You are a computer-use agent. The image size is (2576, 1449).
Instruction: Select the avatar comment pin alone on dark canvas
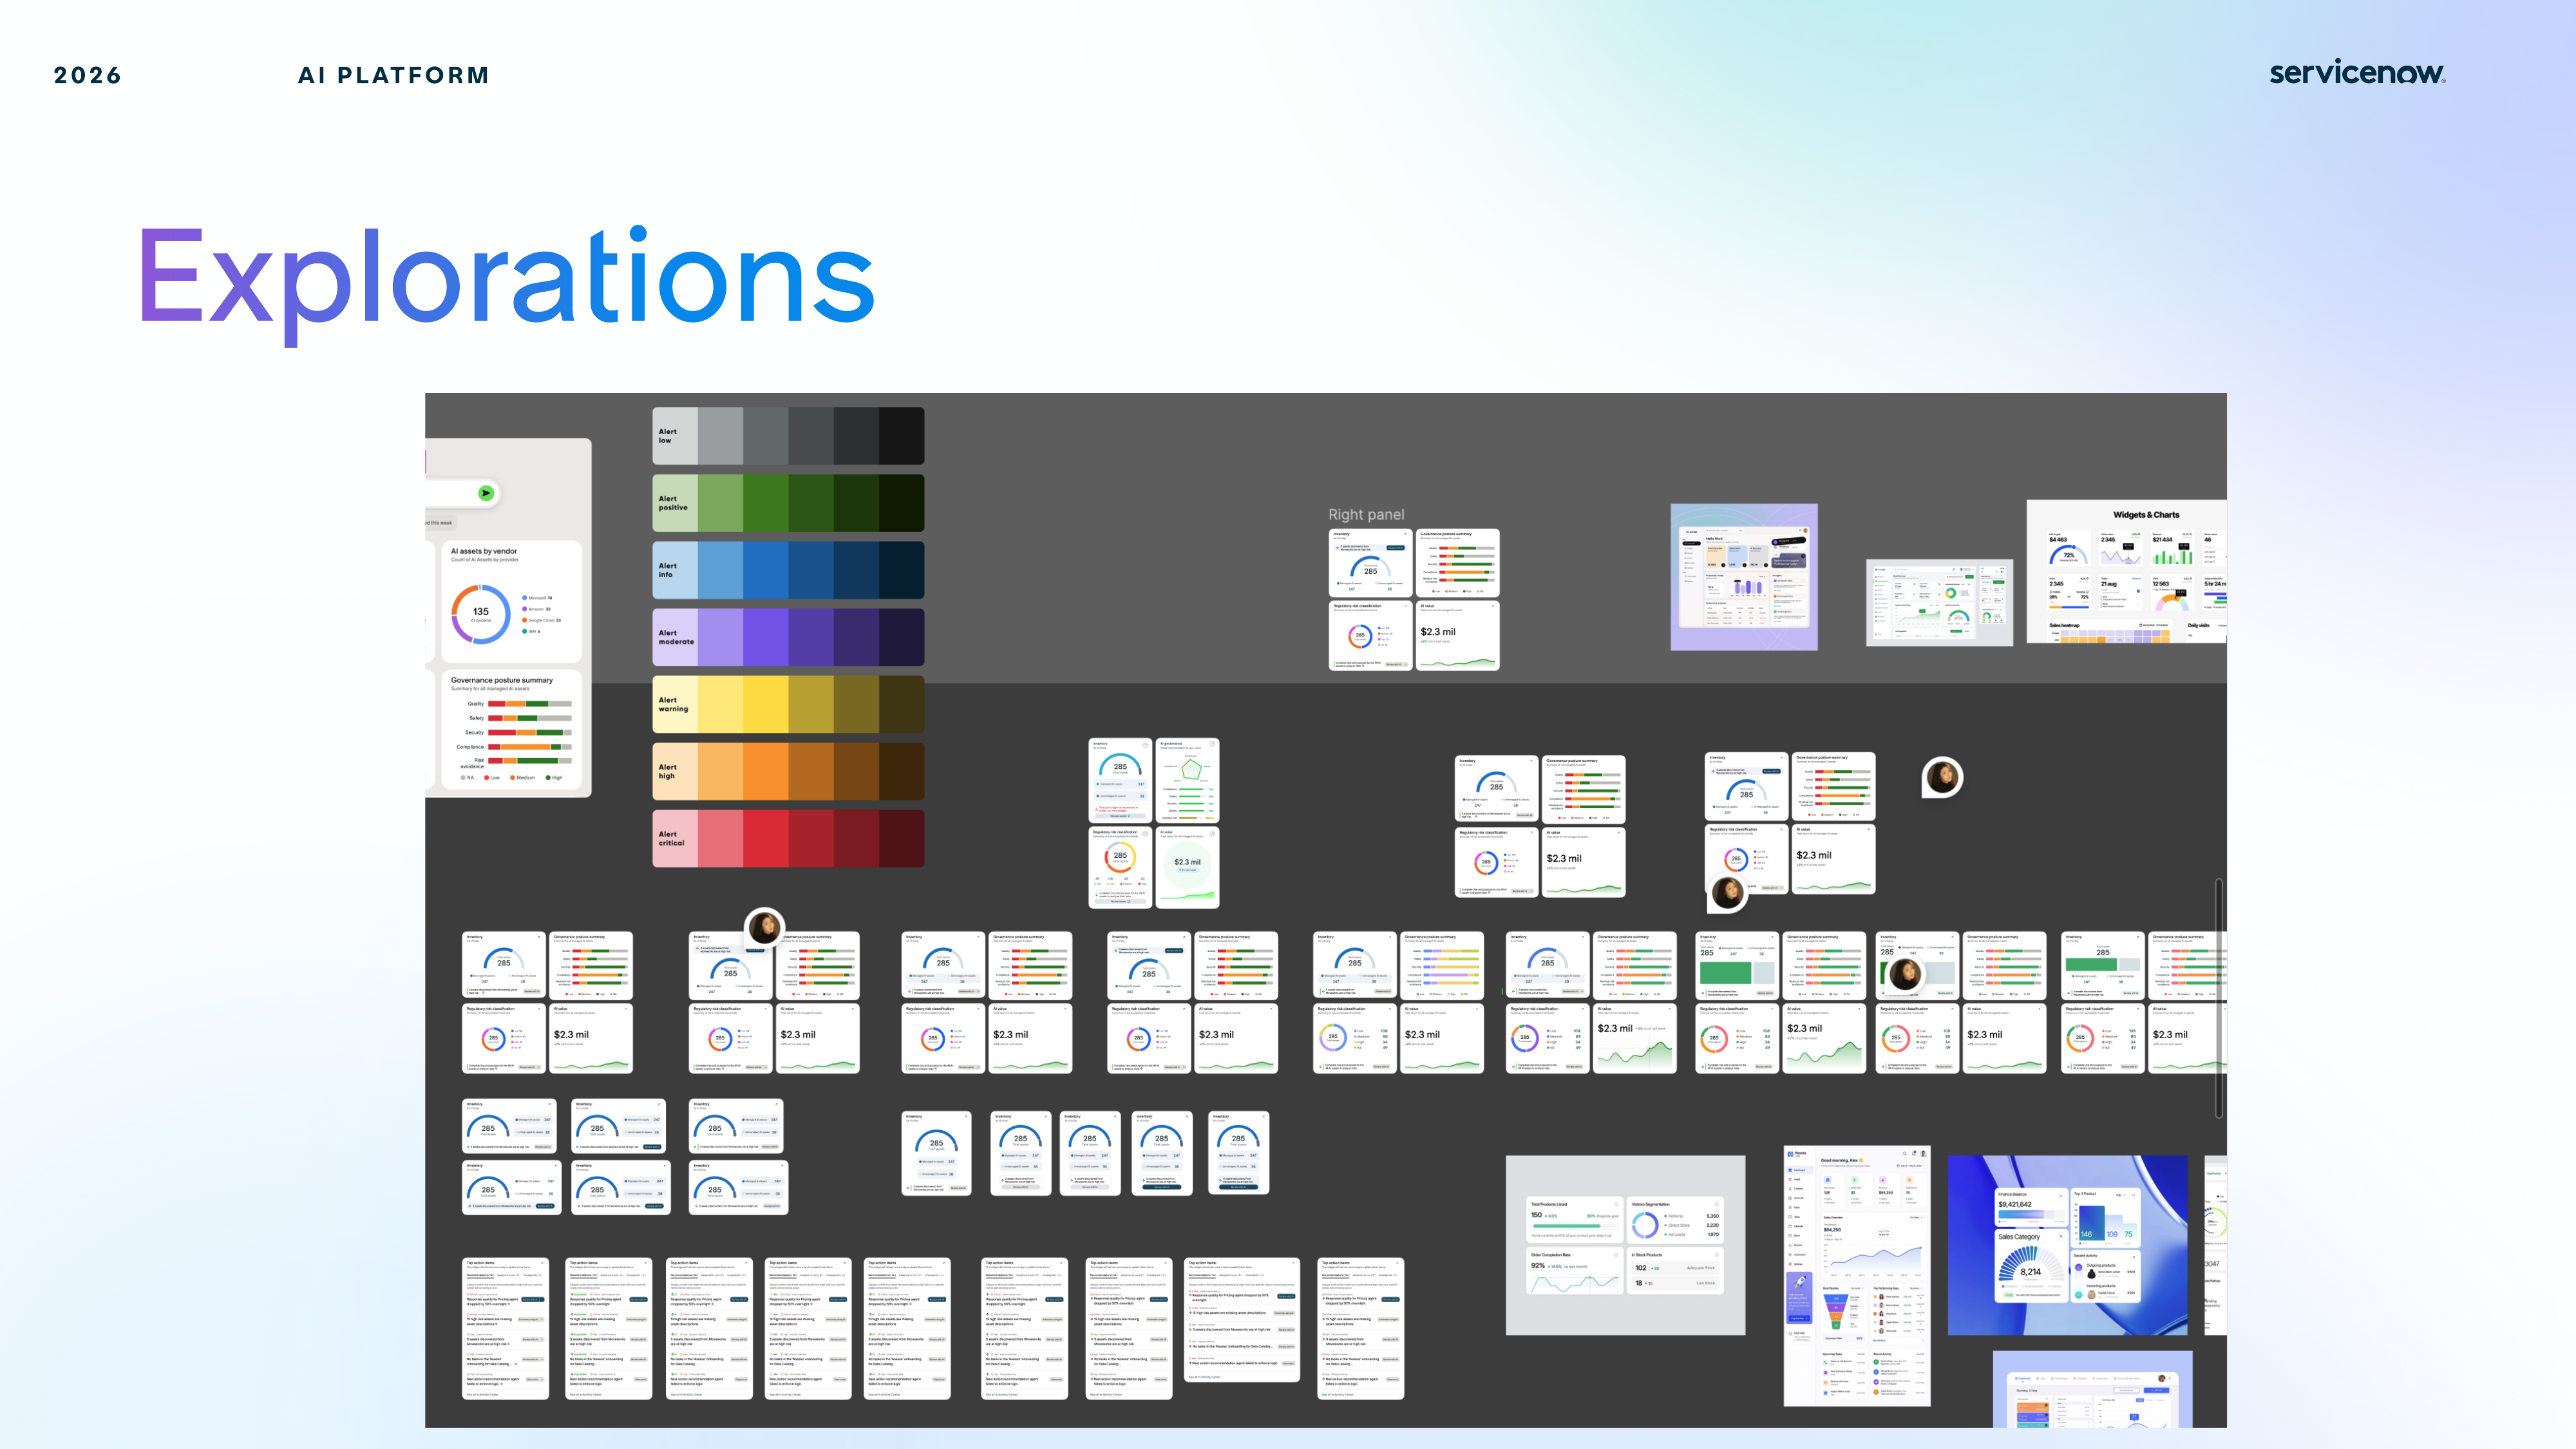pos(1943,777)
